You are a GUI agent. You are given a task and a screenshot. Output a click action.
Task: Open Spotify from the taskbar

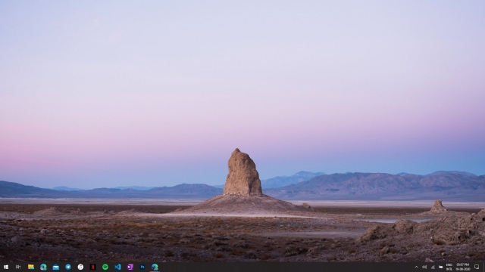[x=105, y=267]
